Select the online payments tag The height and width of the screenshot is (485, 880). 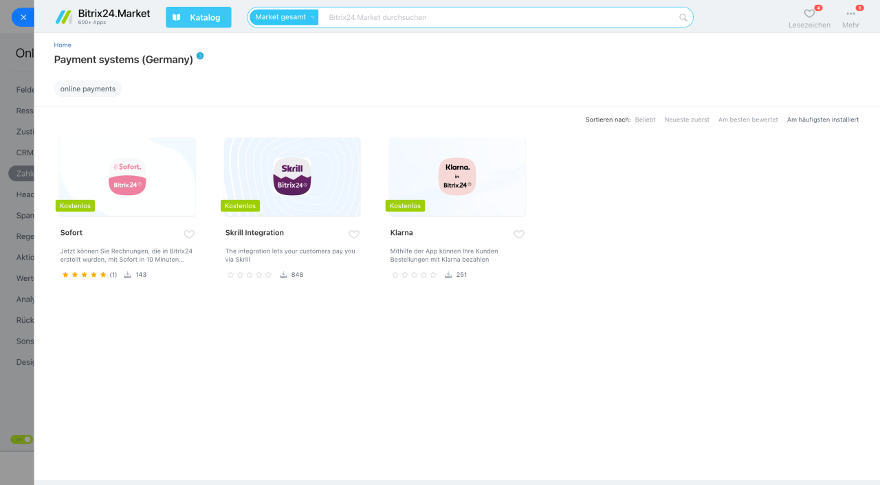(x=88, y=89)
